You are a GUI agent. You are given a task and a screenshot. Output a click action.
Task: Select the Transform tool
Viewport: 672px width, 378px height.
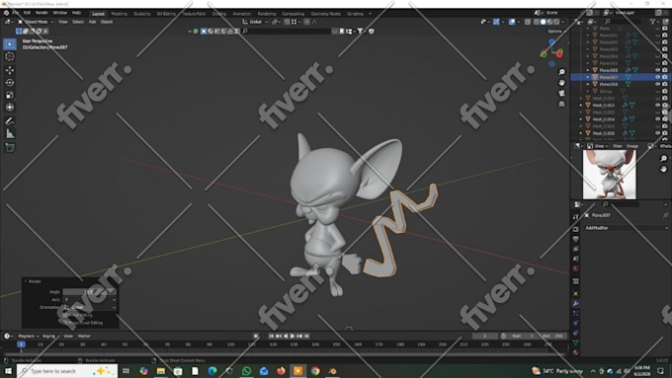(10, 107)
